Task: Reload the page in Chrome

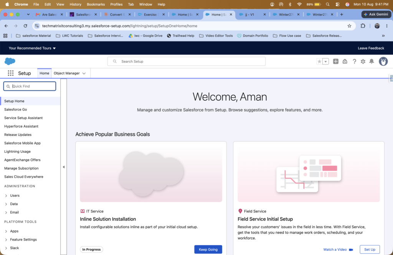Action: pyautogui.click(x=25, y=26)
